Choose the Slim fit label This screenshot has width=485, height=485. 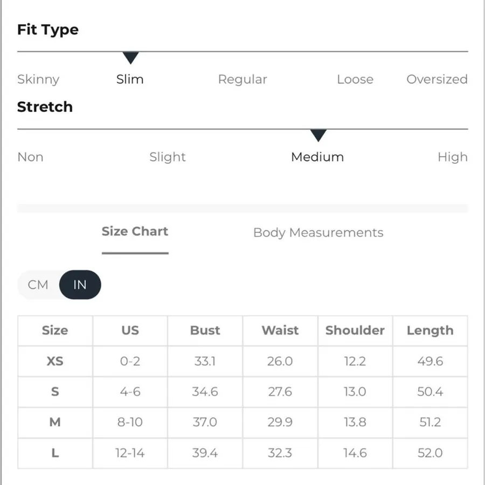pos(130,80)
